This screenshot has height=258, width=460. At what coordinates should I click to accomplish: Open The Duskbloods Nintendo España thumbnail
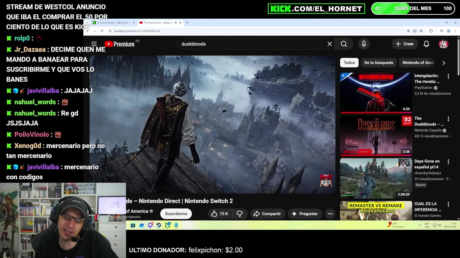[376, 135]
